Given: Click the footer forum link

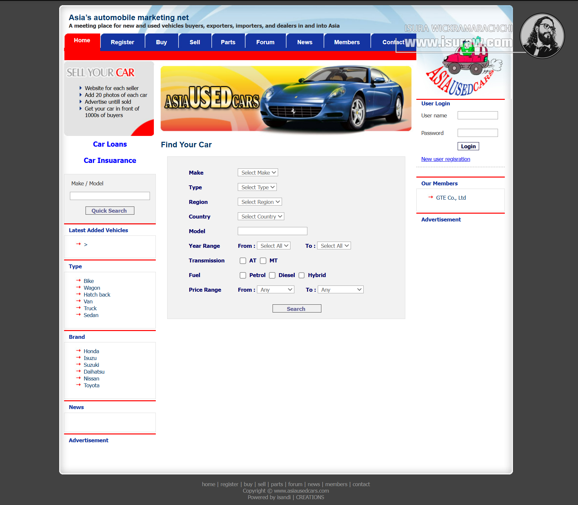Looking at the screenshot, I should coord(295,484).
